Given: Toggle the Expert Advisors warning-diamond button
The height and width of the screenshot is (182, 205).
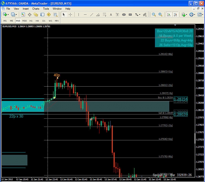Looking at the screenshot, I should [49, 14].
